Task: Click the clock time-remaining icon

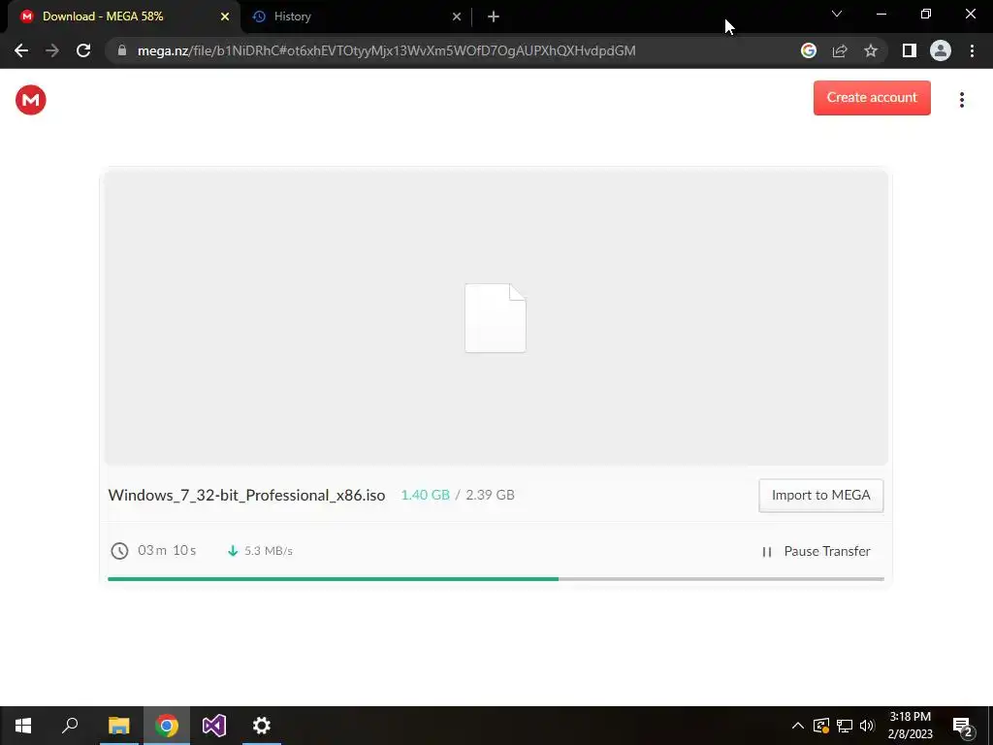Action: pyautogui.click(x=119, y=551)
